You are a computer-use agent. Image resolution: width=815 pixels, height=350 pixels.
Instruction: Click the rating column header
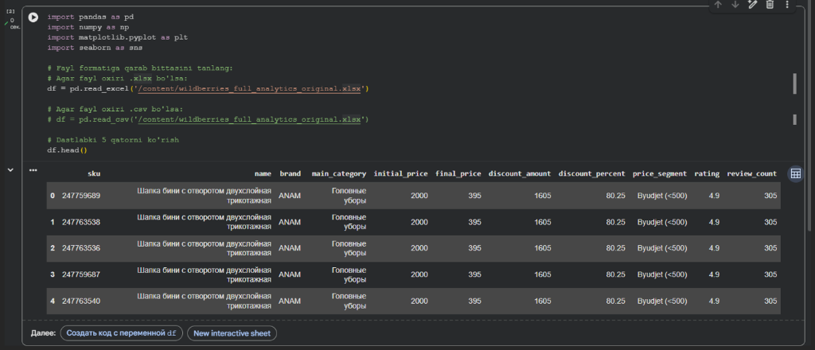[707, 174]
